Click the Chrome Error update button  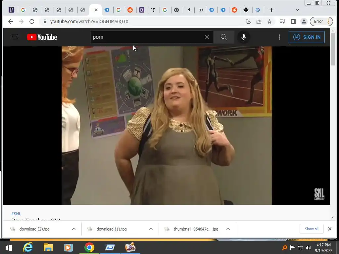coord(321,21)
